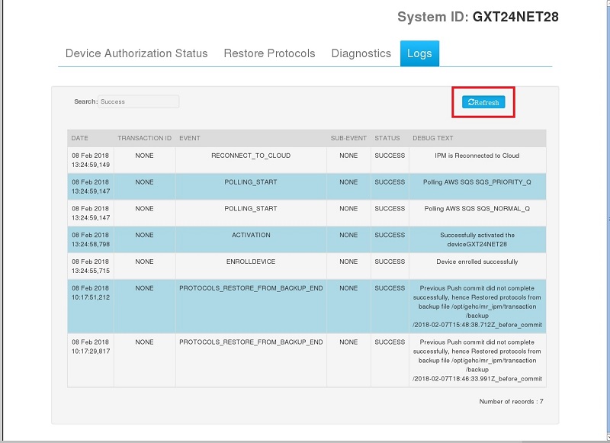Image resolution: width=610 pixels, height=443 pixels.
Task: Click the refresh arrows icon inside Refresh button
Action: 471,102
